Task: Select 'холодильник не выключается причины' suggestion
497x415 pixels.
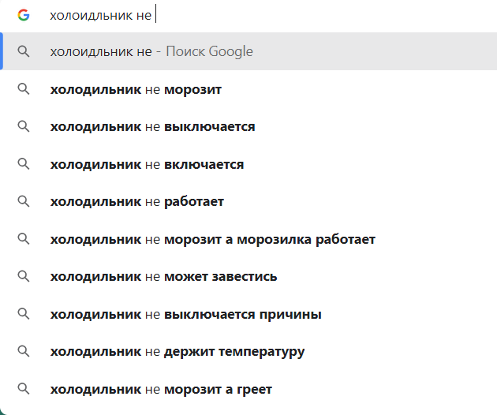Action: 185,314
